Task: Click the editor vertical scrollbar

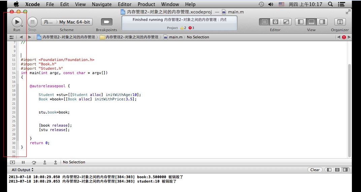Action: (x=350, y=110)
